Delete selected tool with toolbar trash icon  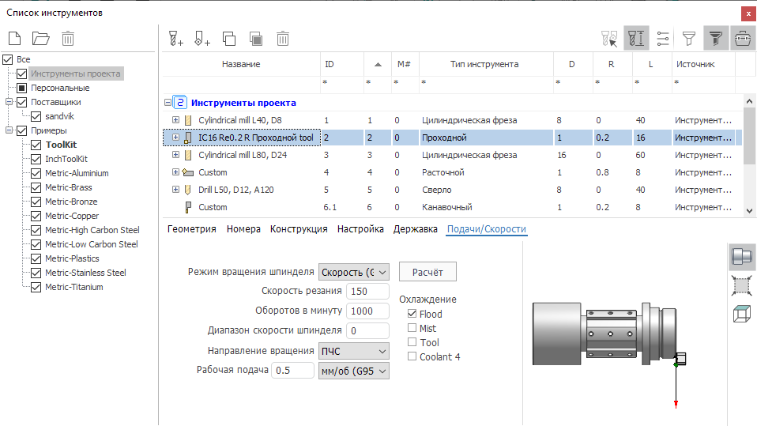point(282,38)
